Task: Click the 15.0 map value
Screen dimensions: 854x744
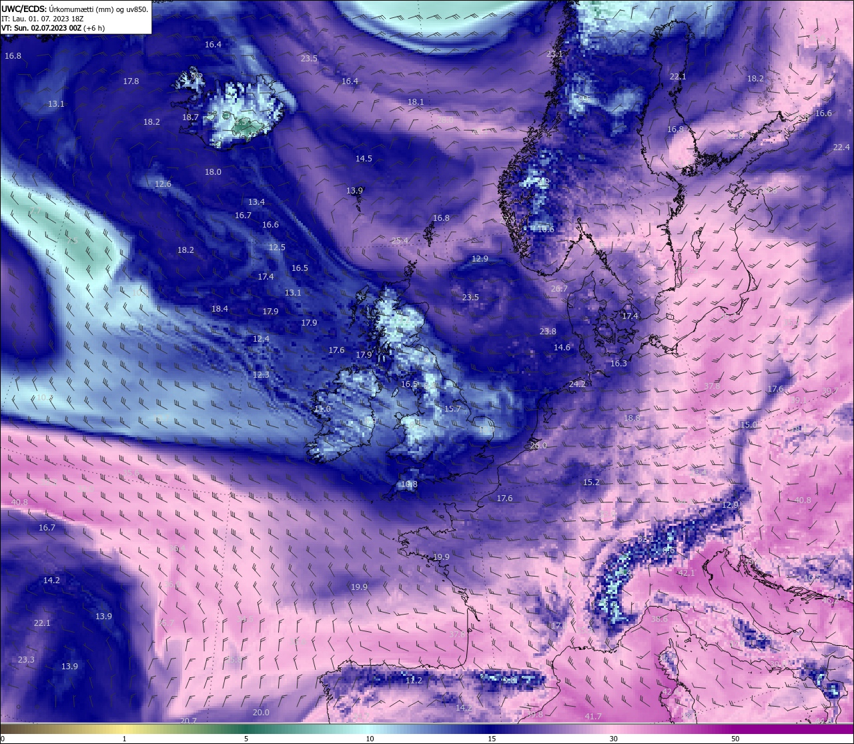Action: click(749, 425)
